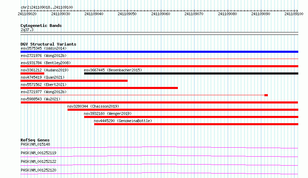
Task: Select the PASK|NM_001252119 transcript label
Action: point(38,153)
